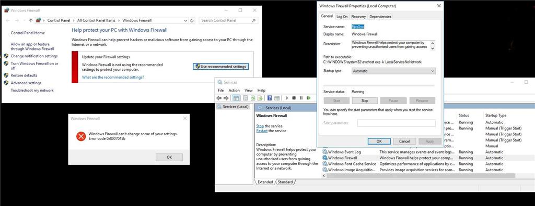
Task: Open View menu in Services
Action: (249, 91)
